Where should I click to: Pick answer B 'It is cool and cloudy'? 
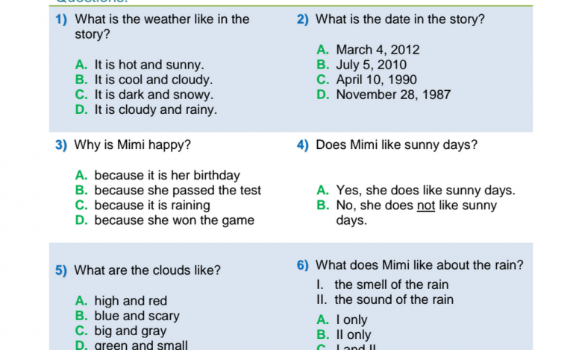[144, 80]
